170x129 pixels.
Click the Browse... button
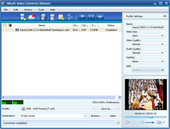tap(96, 116)
